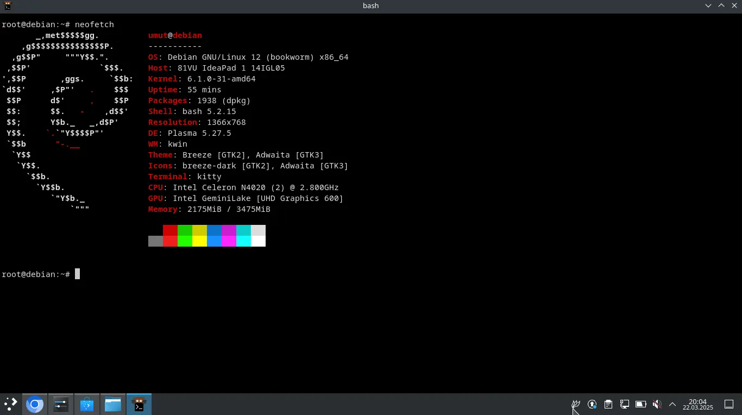
Task: Open the system updates tray icon
Action: point(592,404)
